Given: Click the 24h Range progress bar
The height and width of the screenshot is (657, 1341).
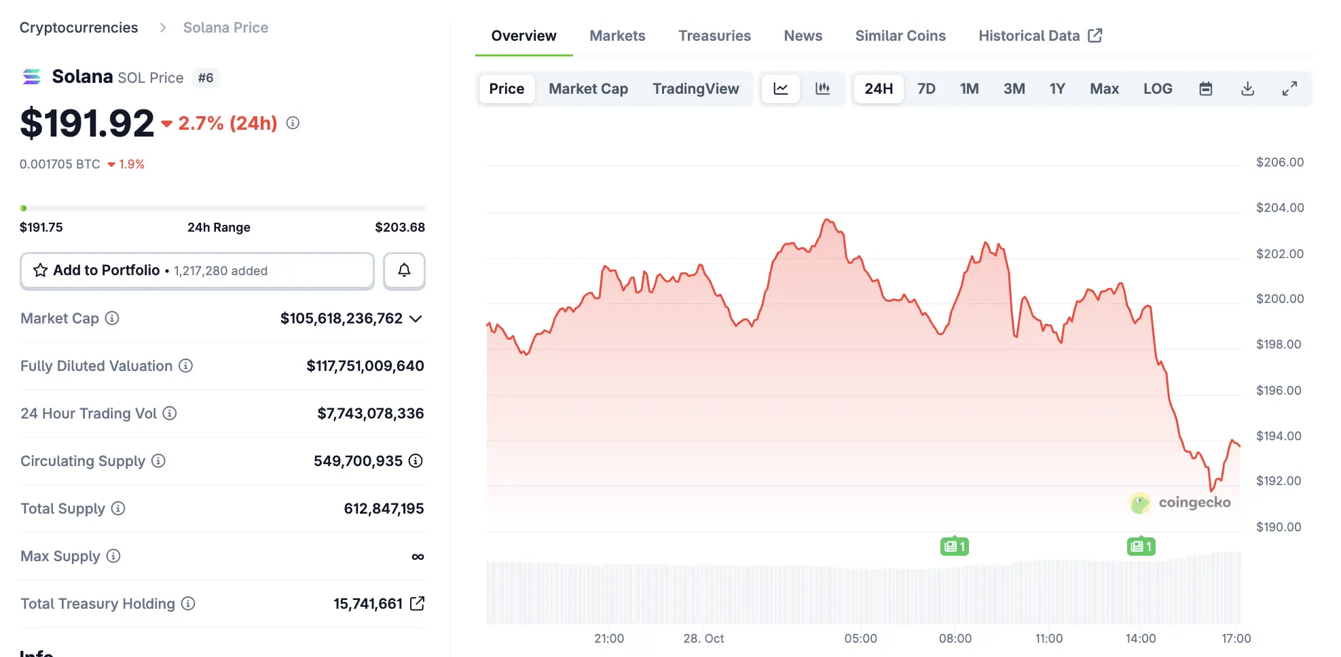Looking at the screenshot, I should 222,208.
